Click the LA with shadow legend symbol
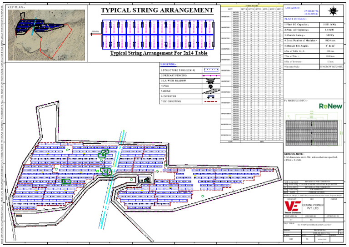Screen dimensions: 349x247 pos(211,81)
